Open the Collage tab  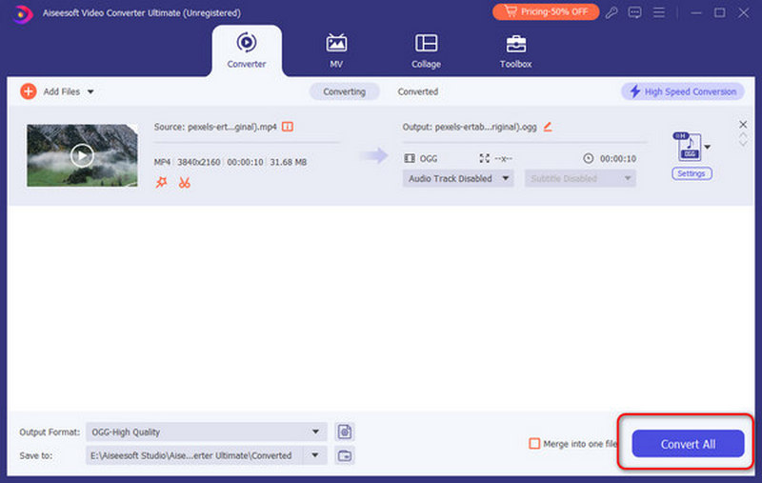tap(426, 51)
